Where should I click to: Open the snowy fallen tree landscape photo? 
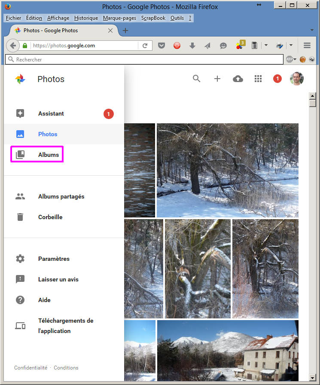tap(228, 171)
